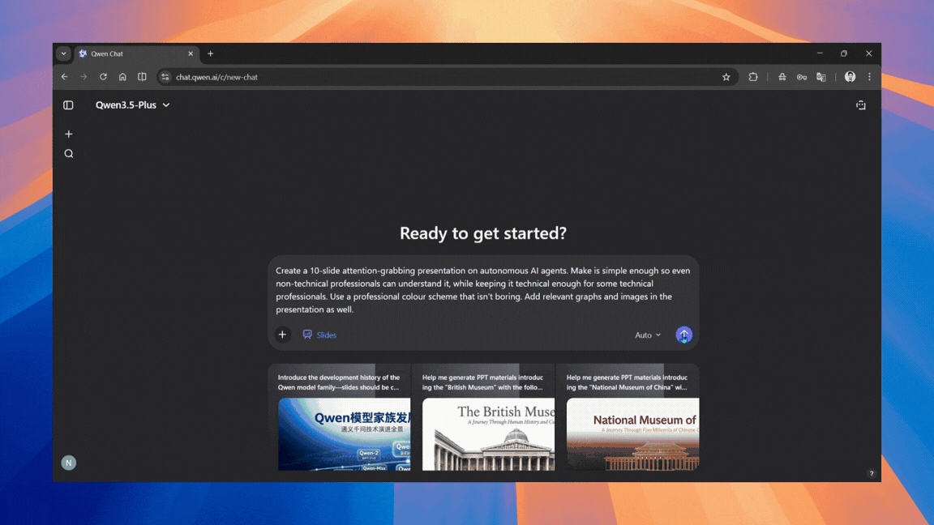Open the password key extension icon
934x525 pixels.
802,77
